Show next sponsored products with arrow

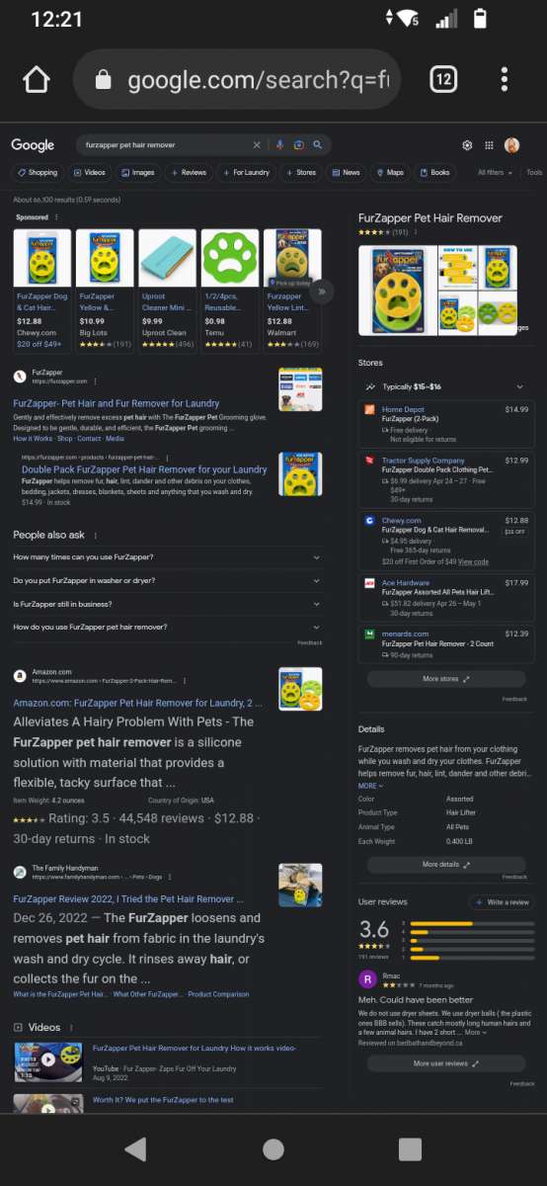pyautogui.click(x=321, y=292)
